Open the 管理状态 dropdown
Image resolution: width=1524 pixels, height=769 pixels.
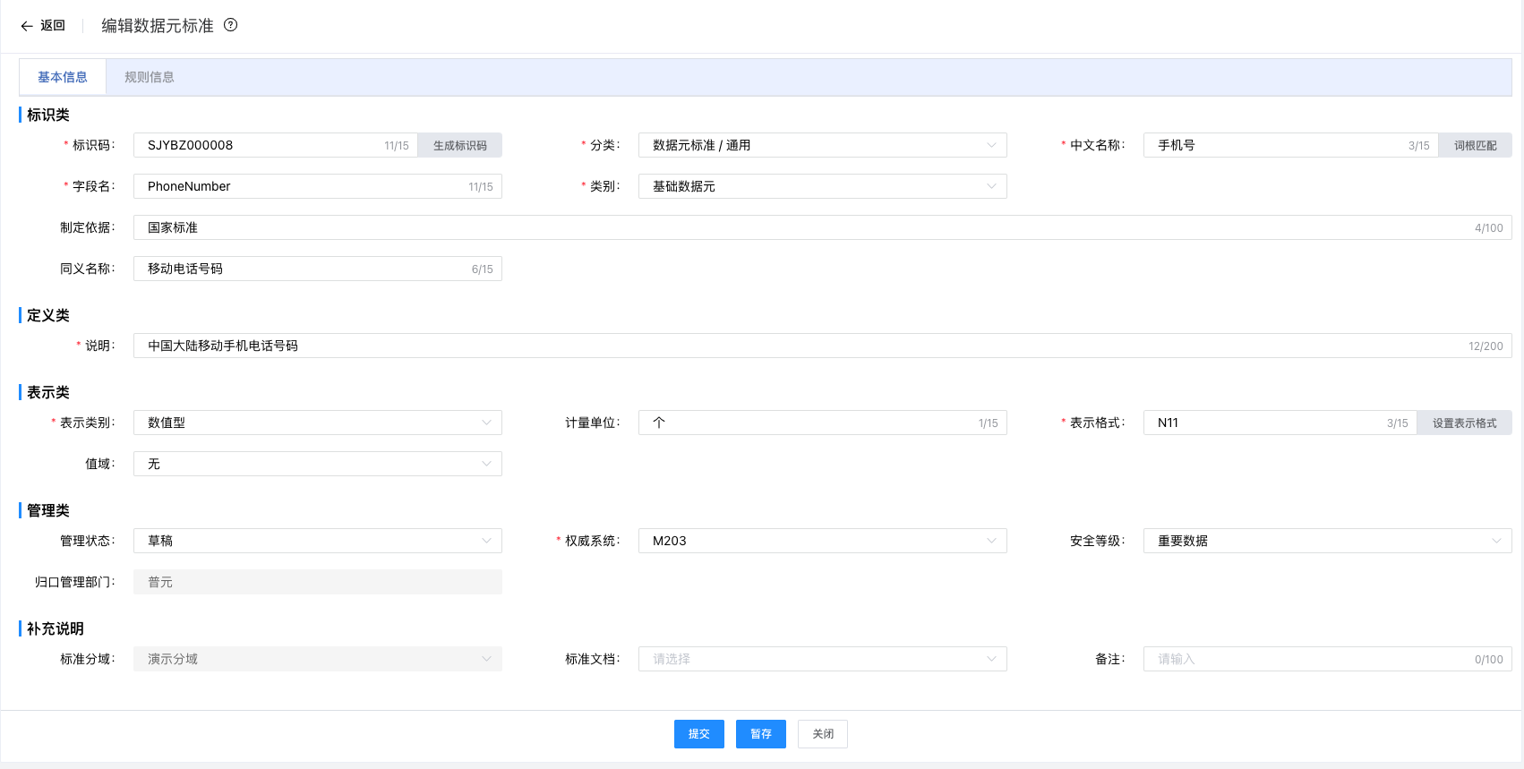[x=317, y=541]
